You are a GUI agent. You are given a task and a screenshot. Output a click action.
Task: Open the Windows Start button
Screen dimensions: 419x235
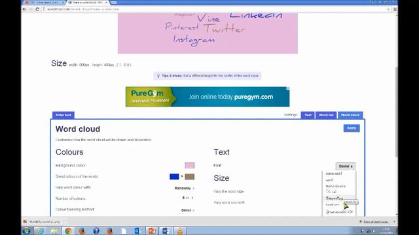tap(27, 230)
